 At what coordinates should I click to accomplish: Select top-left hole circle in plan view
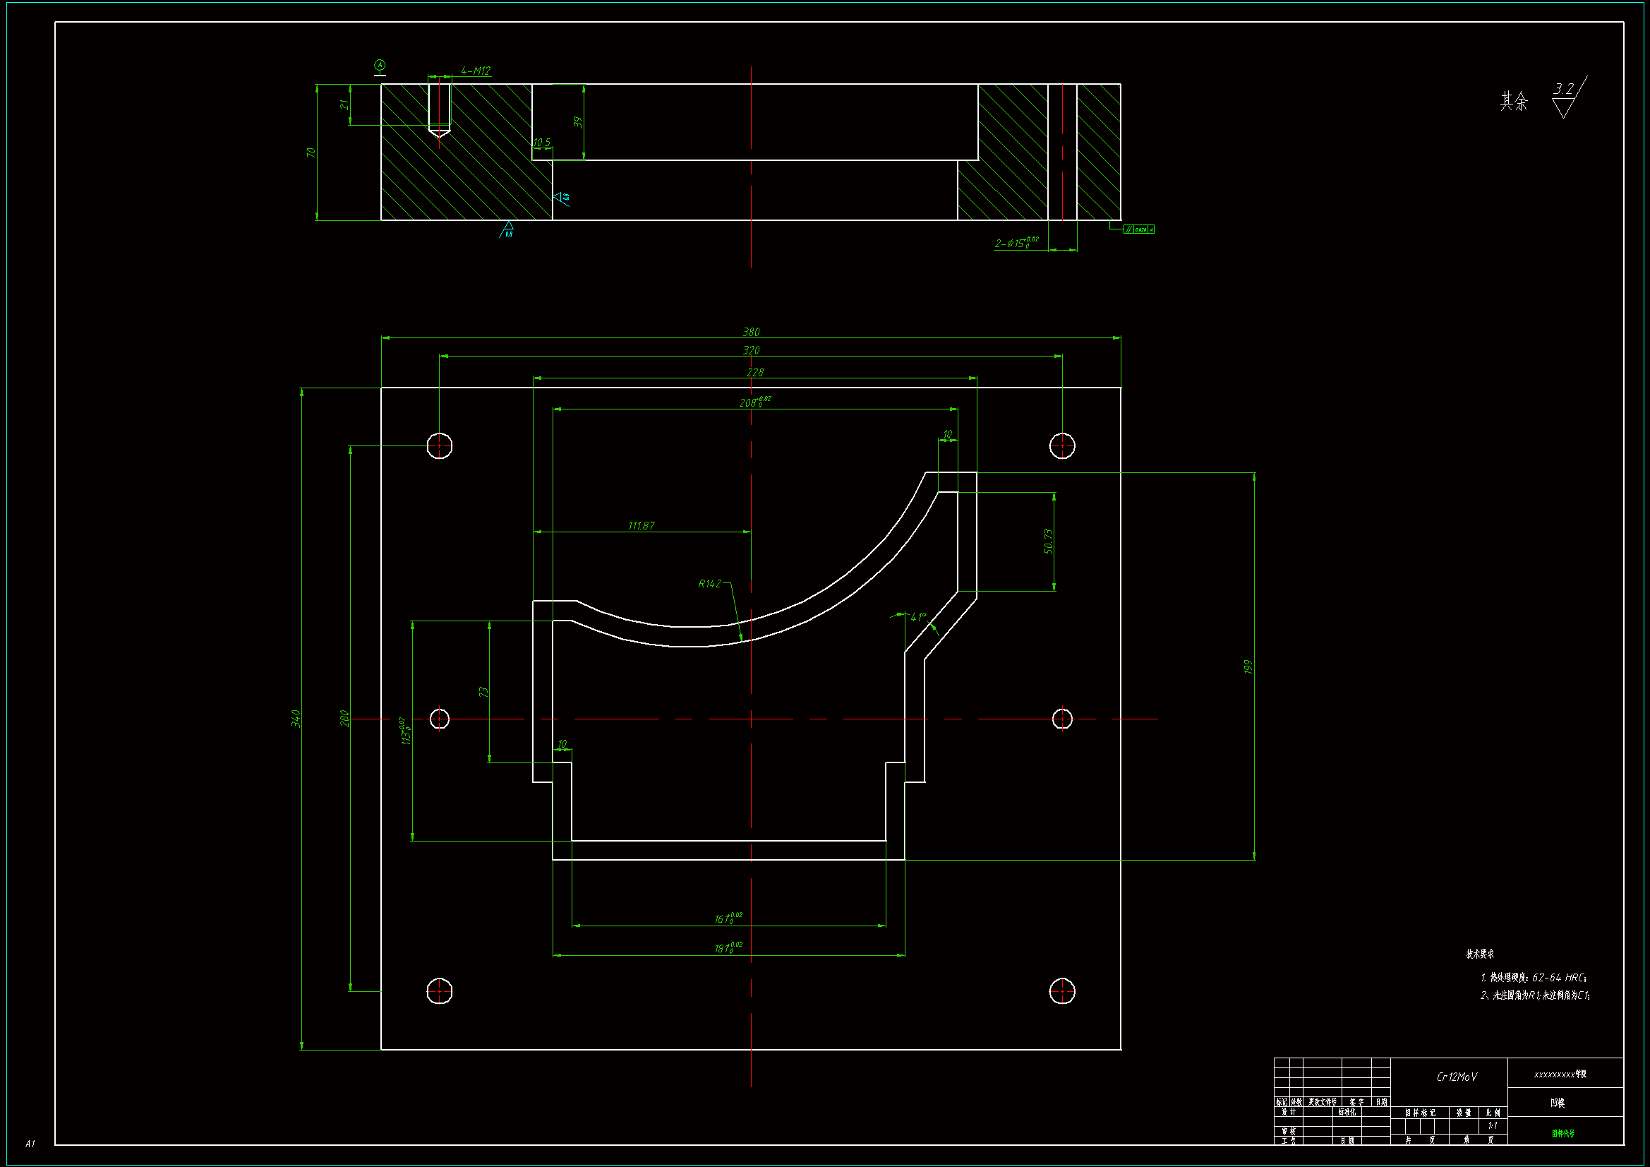coord(440,445)
